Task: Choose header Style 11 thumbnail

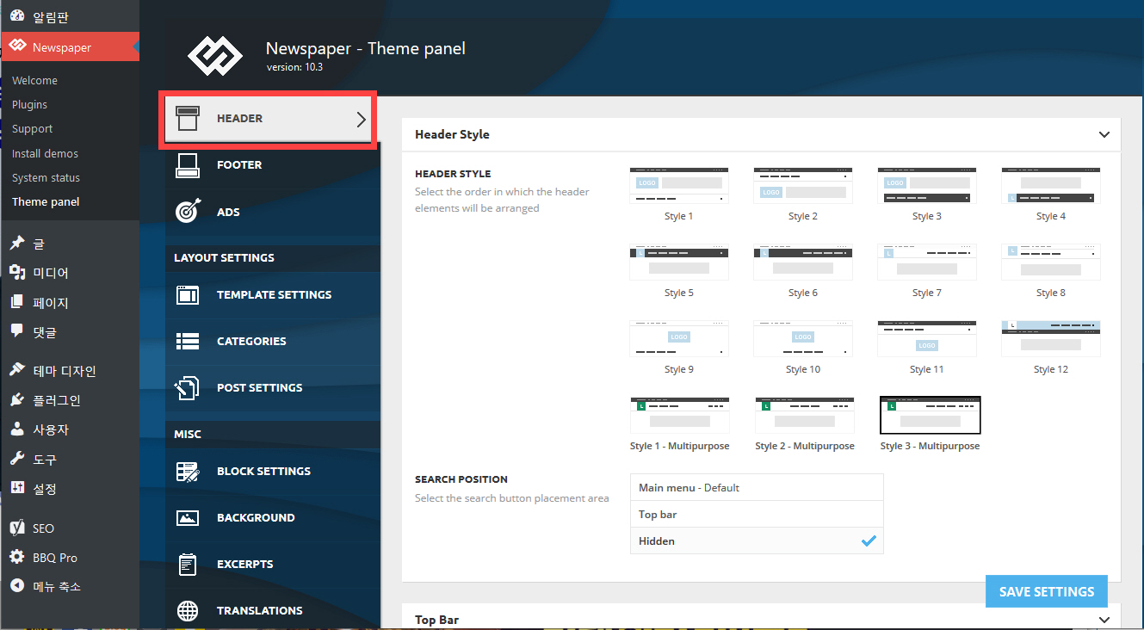Action: pyautogui.click(x=927, y=338)
